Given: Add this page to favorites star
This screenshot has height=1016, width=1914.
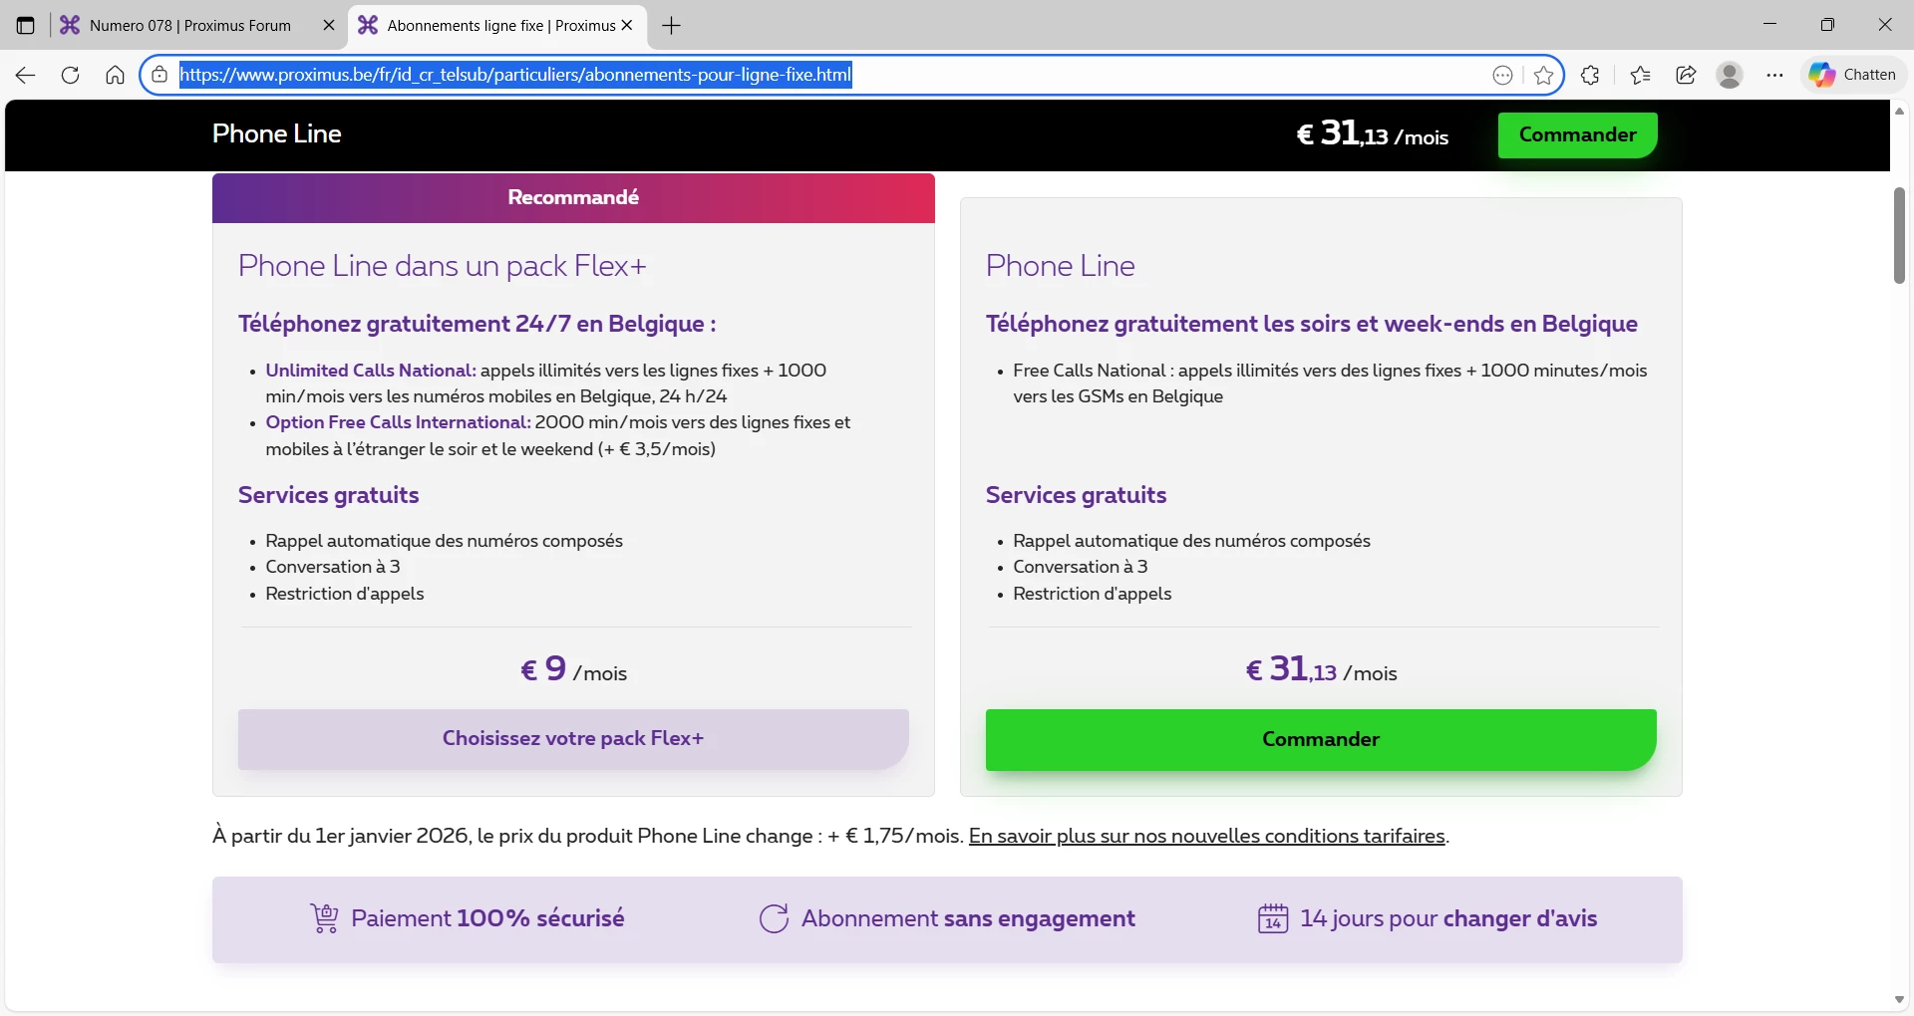Looking at the screenshot, I should [1544, 75].
